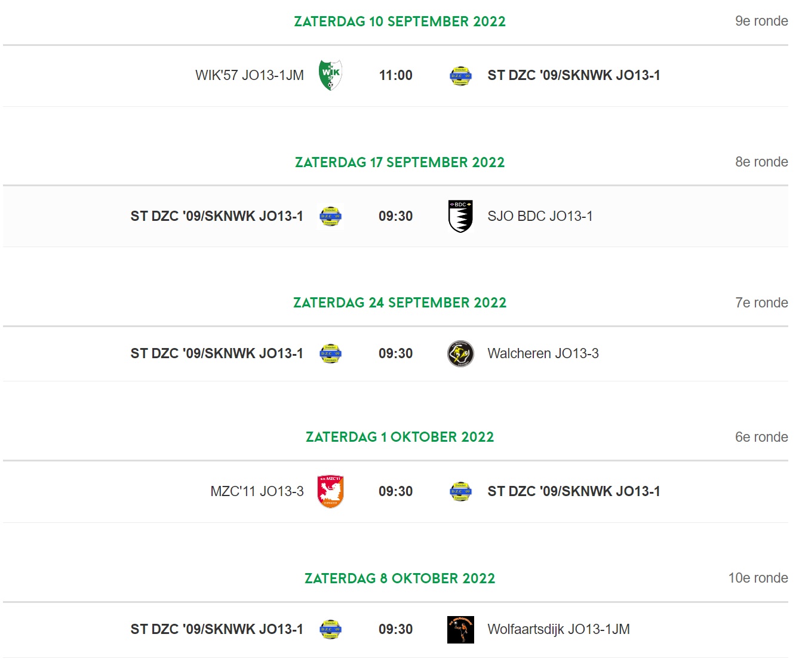
Task: Open the MZC'11 JO13-3 team link
Action: 257,491
